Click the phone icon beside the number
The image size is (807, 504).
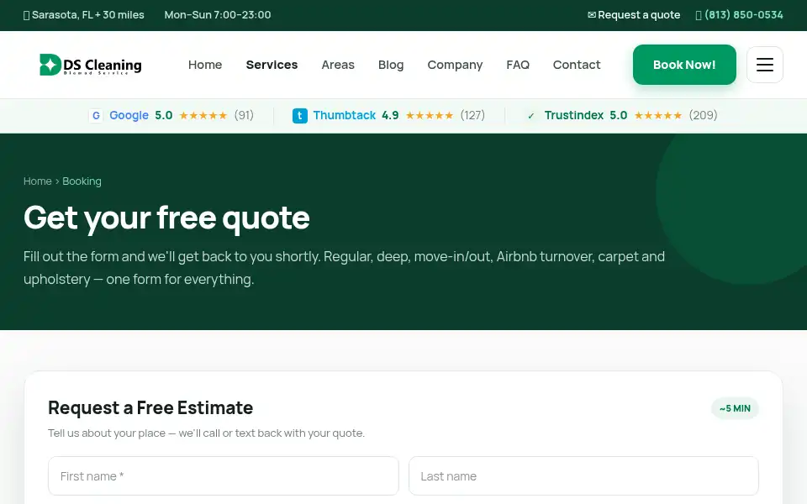[x=699, y=15]
